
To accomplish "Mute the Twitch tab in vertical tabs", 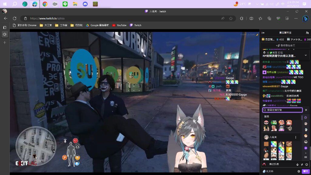I will click(5, 34).
